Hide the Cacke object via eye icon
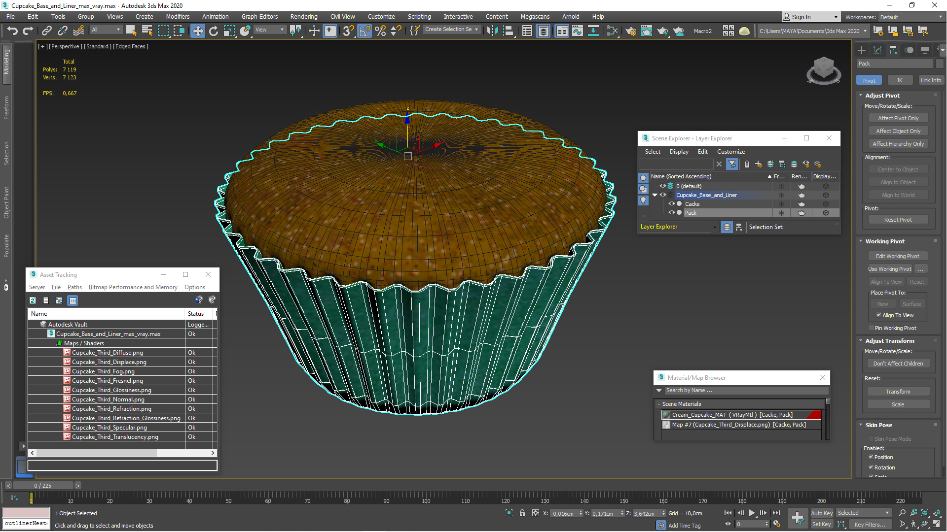The width and height of the screenshot is (947, 532). click(x=671, y=204)
